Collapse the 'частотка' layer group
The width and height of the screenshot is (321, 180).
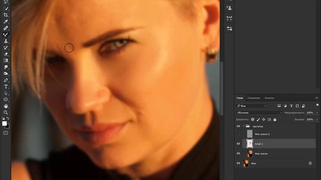click(244, 126)
